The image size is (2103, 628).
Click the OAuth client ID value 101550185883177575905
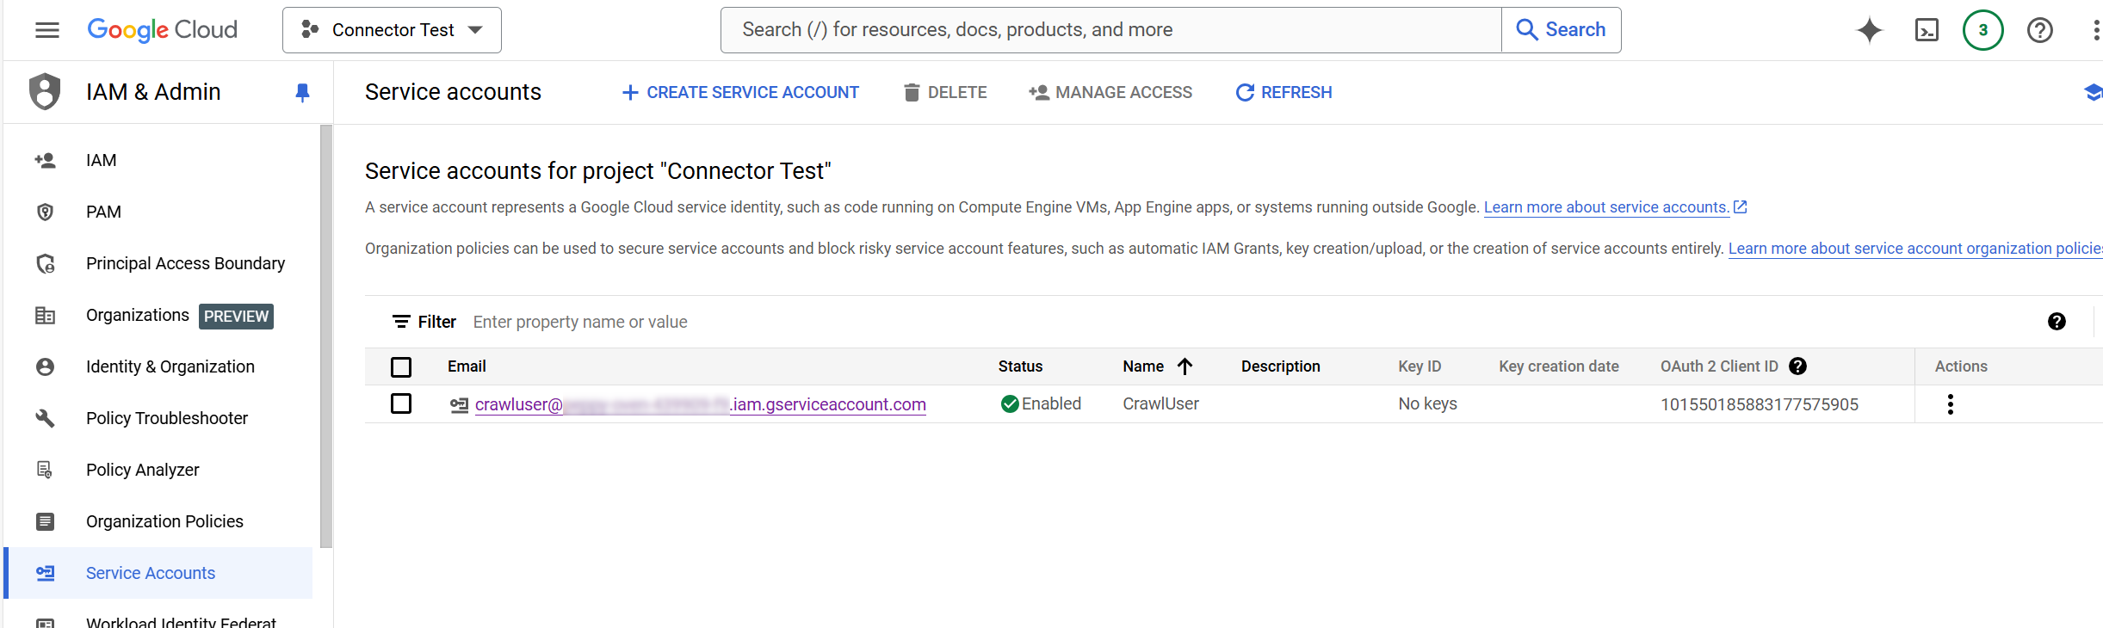pos(1760,404)
